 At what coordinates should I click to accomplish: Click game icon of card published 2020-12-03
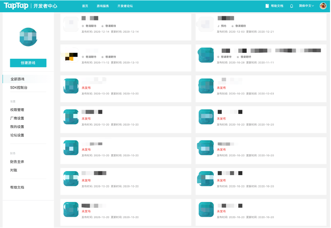click(x=206, y=24)
